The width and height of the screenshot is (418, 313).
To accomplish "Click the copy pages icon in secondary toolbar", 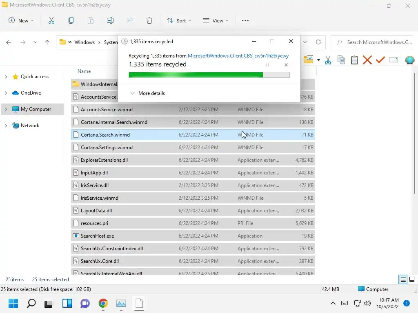I will (x=341, y=60).
